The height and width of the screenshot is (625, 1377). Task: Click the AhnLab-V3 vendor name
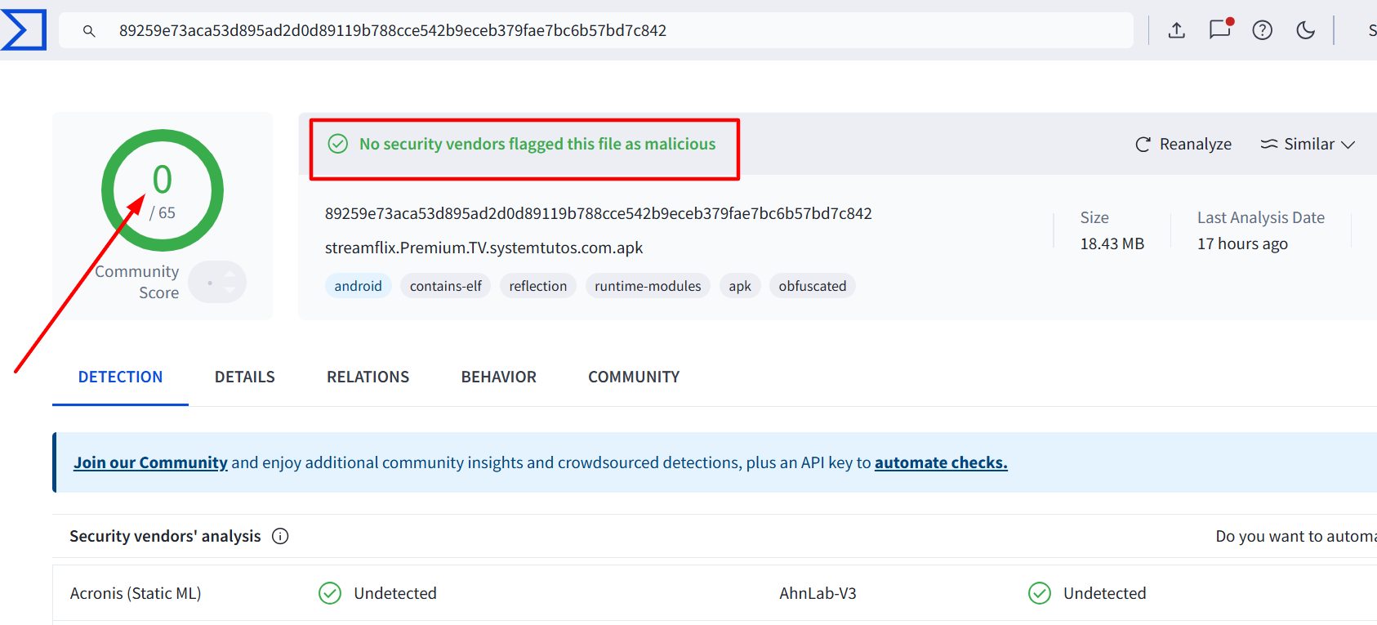[818, 593]
